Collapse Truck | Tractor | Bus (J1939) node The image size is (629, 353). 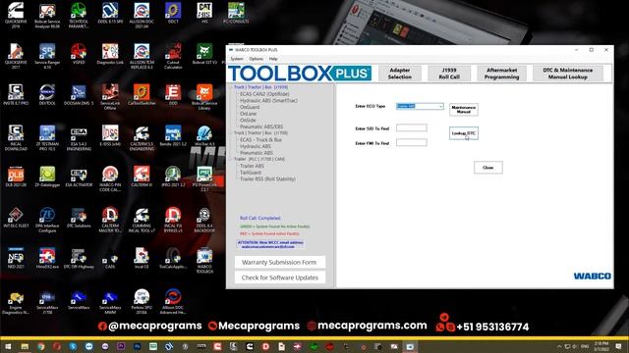(x=231, y=87)
